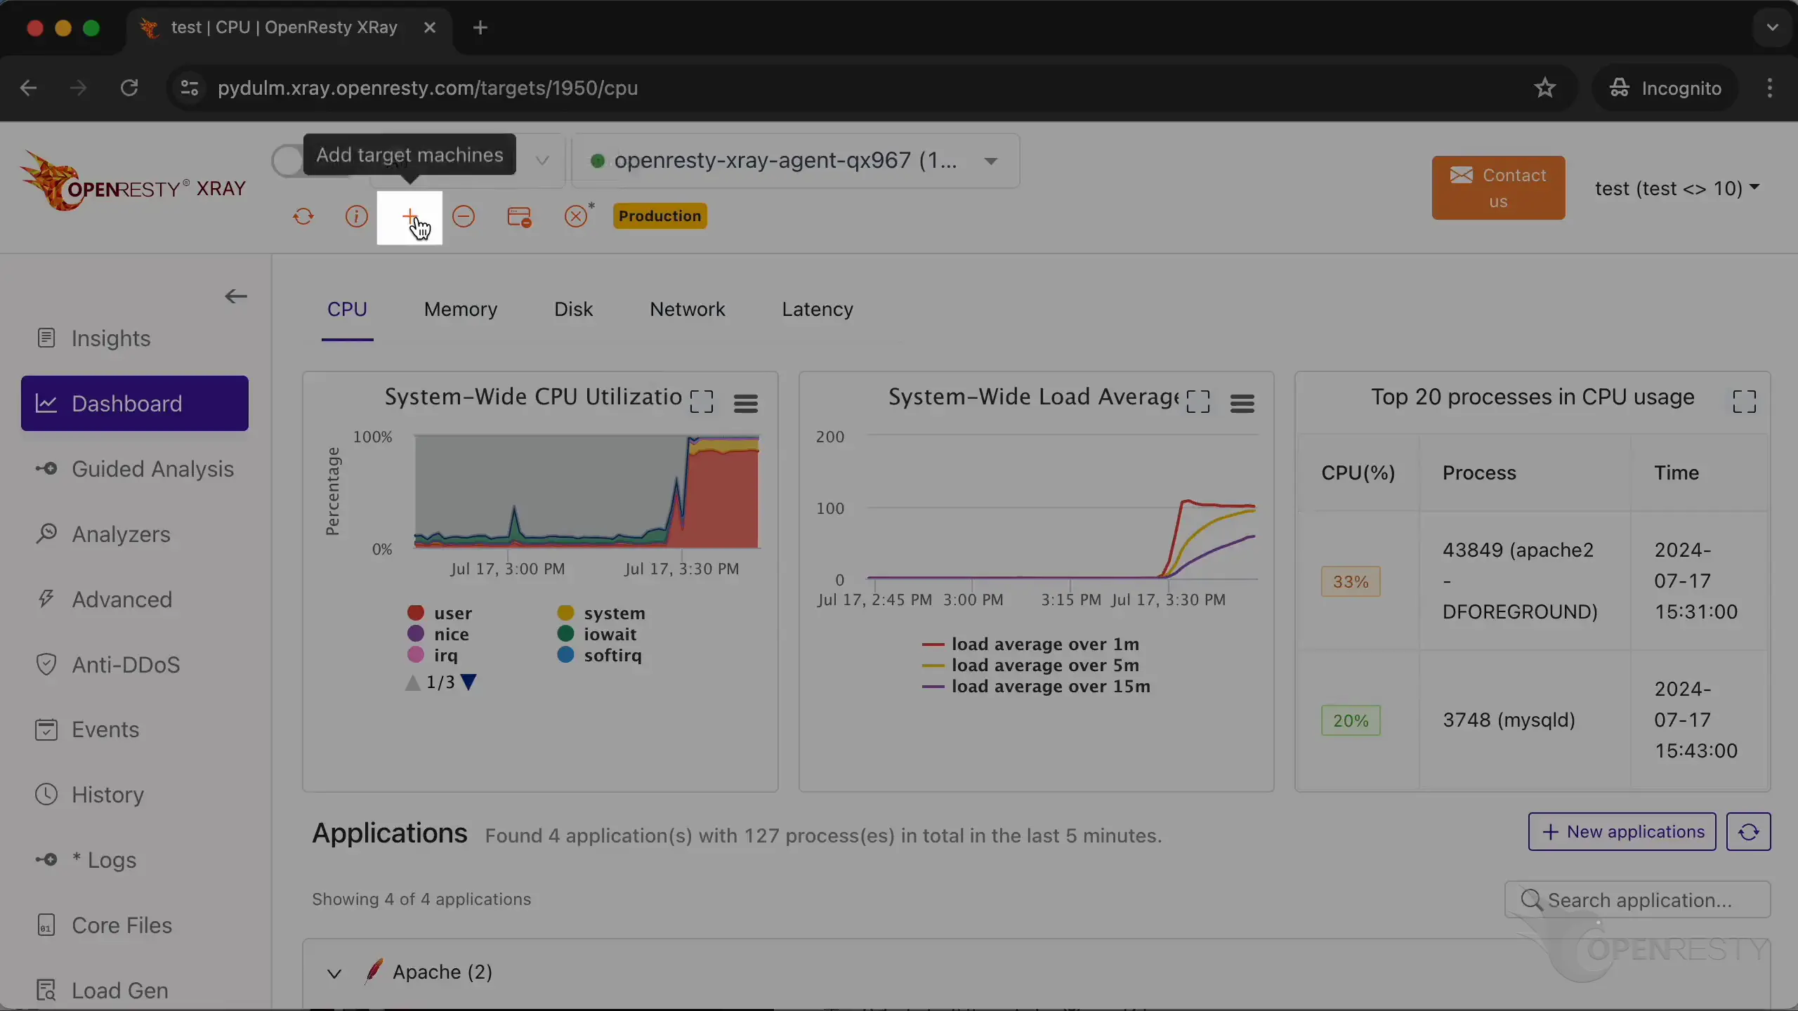The height and width of the screenshot is (1011, 1798).
Task: Toggle the switch next to the logo
Action: (288, 161)
